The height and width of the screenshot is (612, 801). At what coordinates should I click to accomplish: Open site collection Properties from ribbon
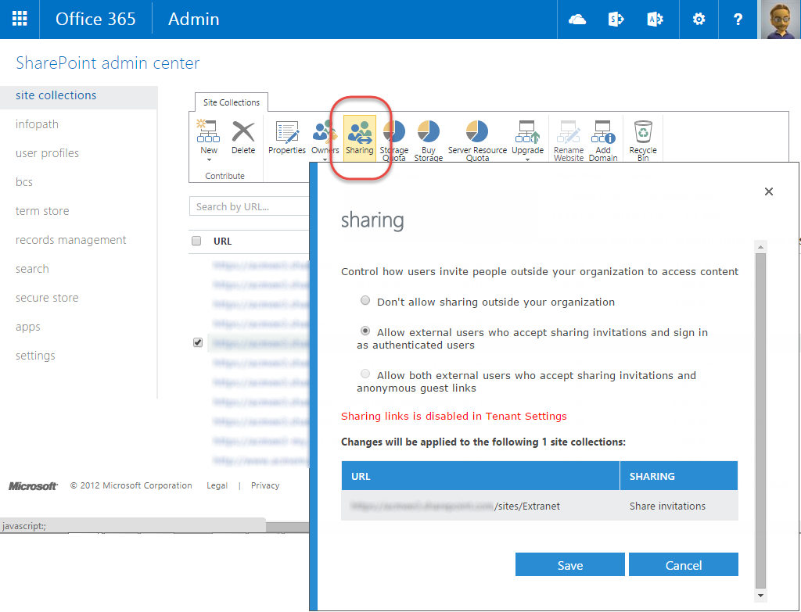[287, 138]
